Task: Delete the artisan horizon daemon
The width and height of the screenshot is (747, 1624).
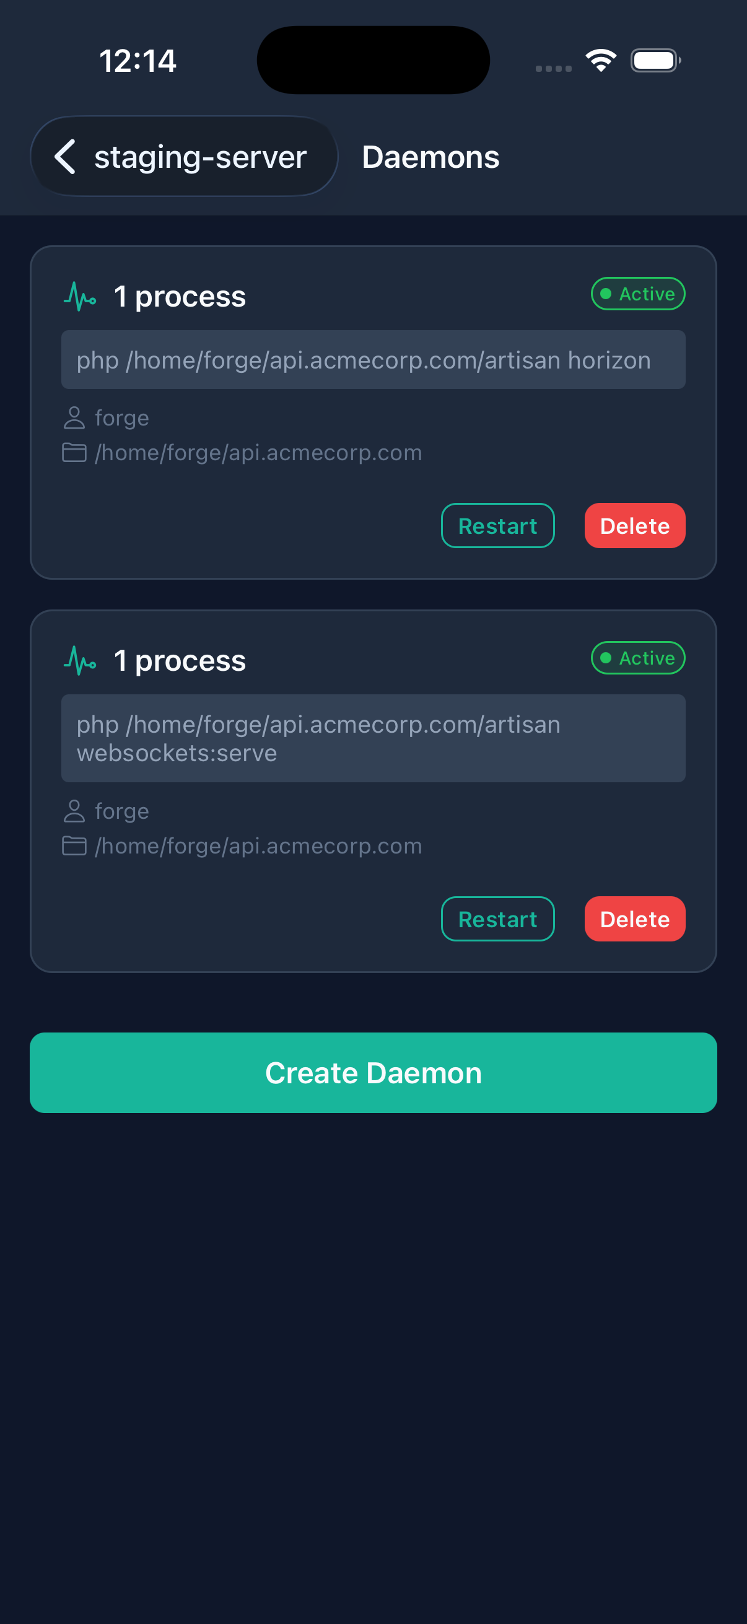Action: 634,526
